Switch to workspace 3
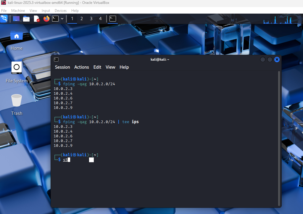This screenshot has height=214, width=303. [x=91, y=19]
